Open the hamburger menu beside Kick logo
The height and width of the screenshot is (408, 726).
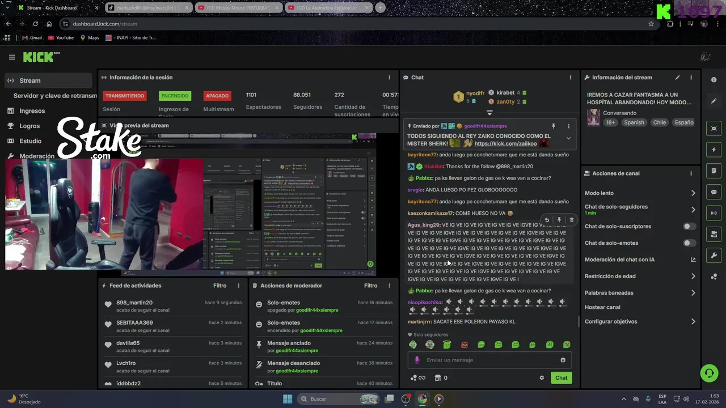(x=12, y=57)
